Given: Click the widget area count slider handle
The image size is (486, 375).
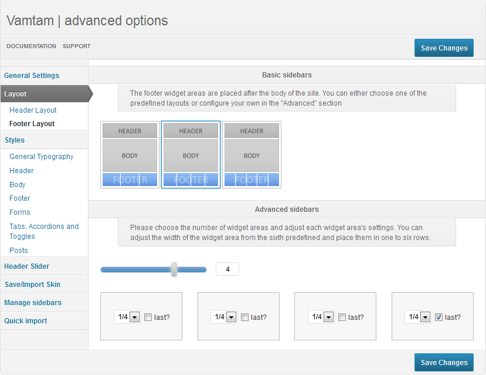Looking at the screenshot, I should pos(174,269).
